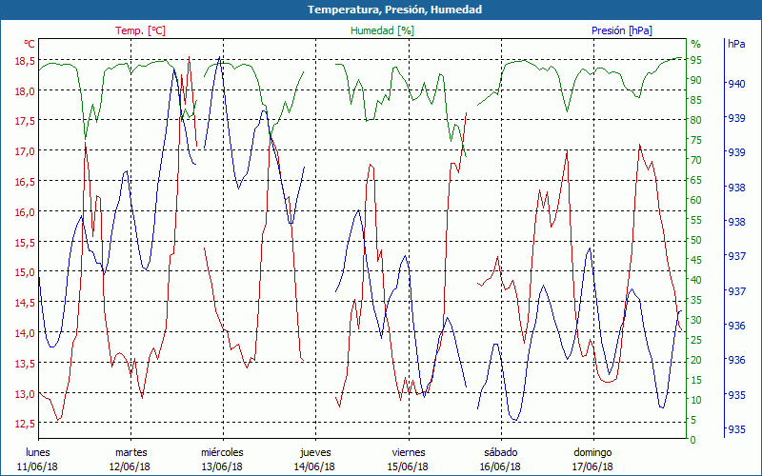
Task: Click the blue 'hPa' axis unit label
Action: click(x=736, y=44)
